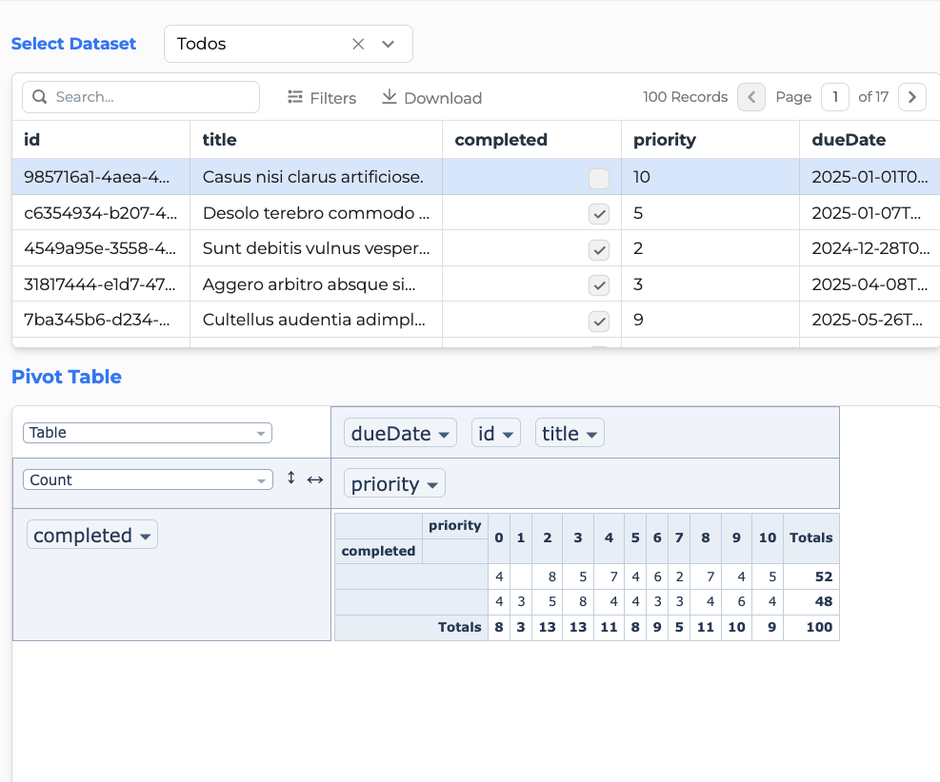Expand the Select Dataset dropdown chevron
Viewport: 940px width, 782px height.
coord(389,44)
